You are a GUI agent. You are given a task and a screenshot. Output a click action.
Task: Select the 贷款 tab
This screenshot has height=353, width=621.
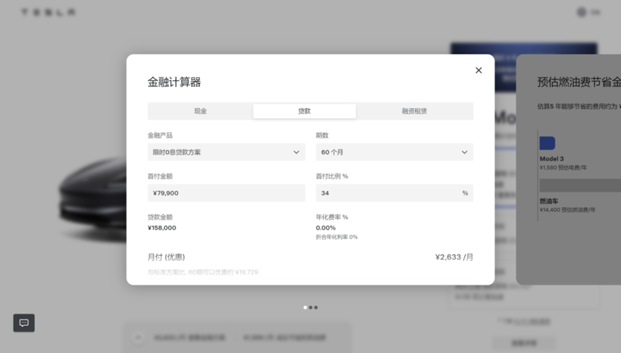tap(304, 111)
